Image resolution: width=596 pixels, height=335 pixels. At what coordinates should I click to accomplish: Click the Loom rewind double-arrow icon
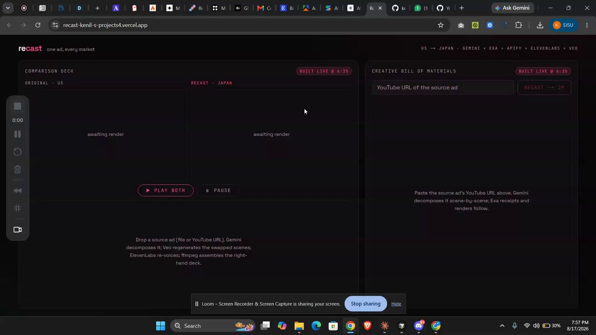tap(18, 190)
